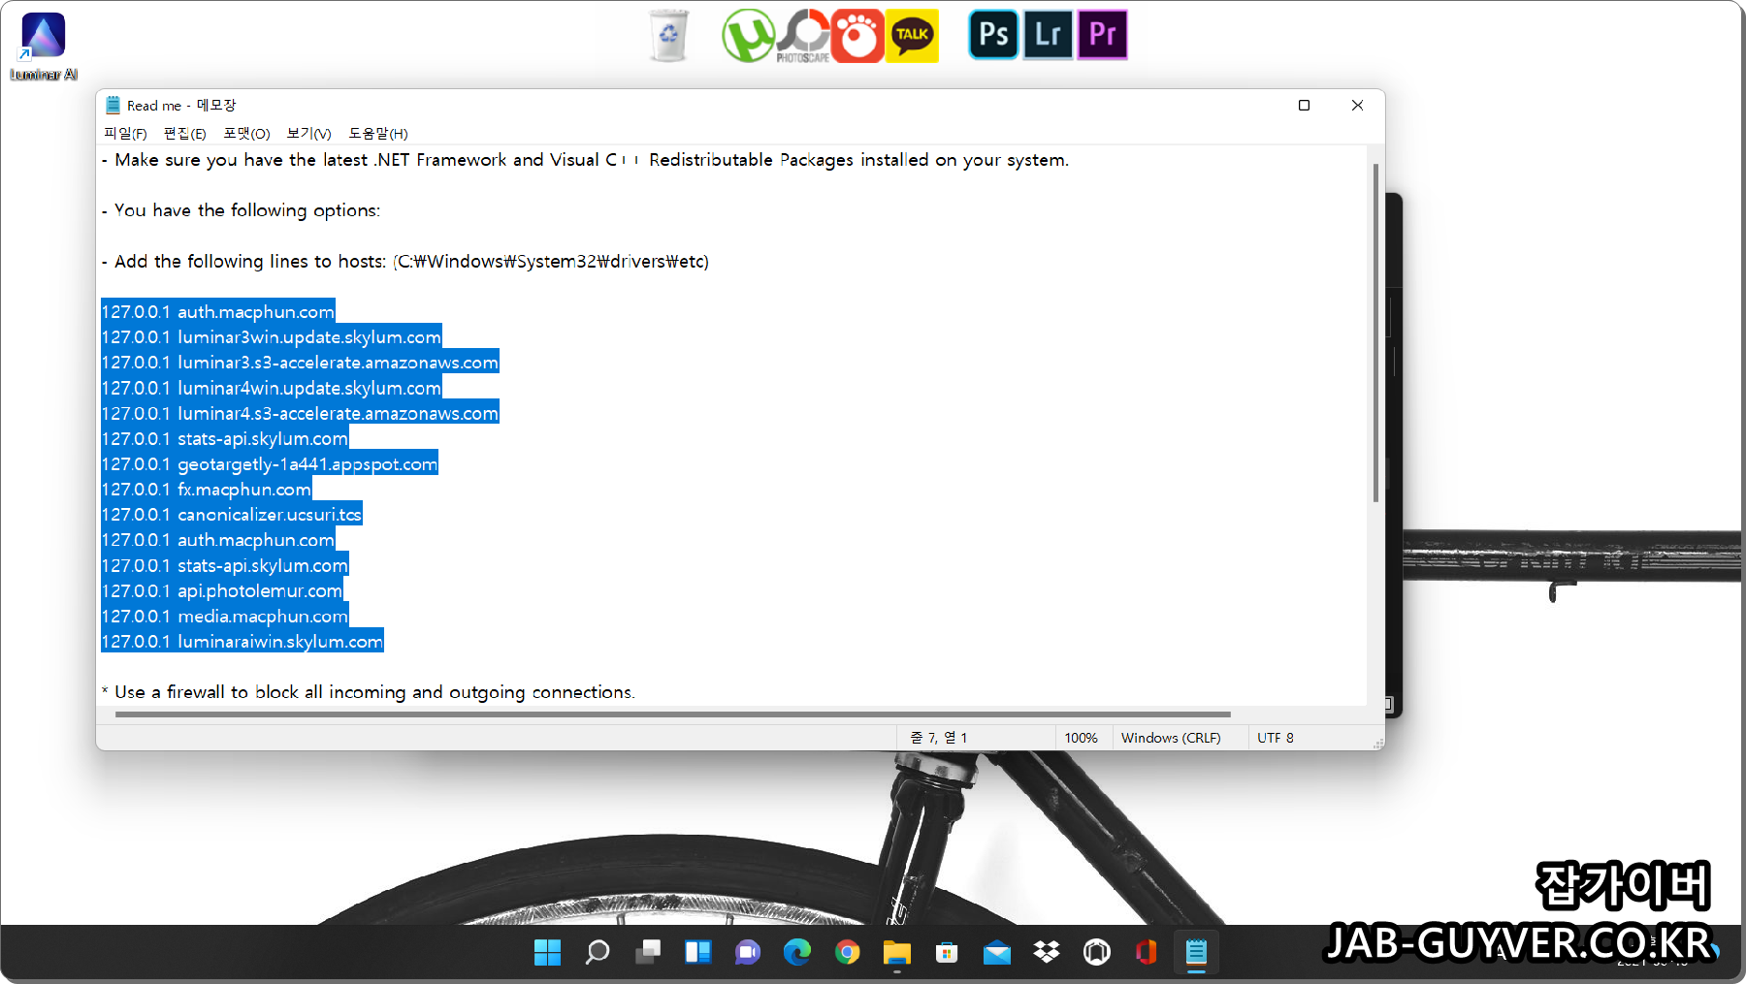Switch to Notepad in the taskbar
The height and width of the screenshot is (984, 1746).
(1196, 952)
